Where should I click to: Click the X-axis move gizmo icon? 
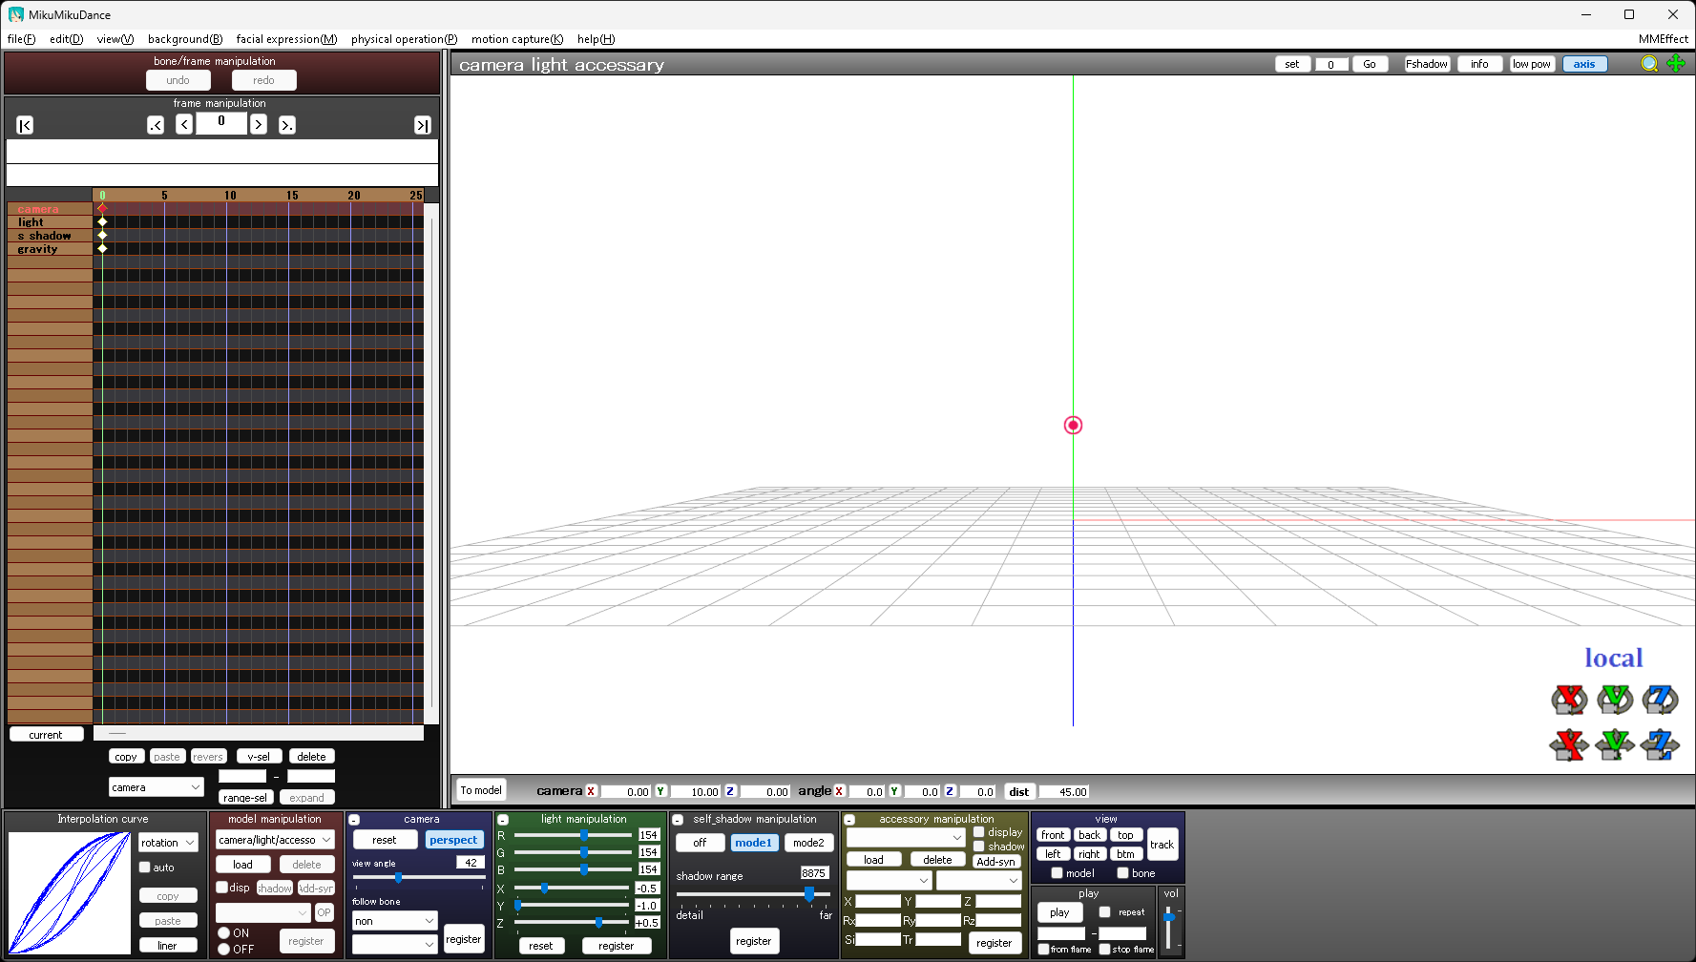[x=1569, y=744]
